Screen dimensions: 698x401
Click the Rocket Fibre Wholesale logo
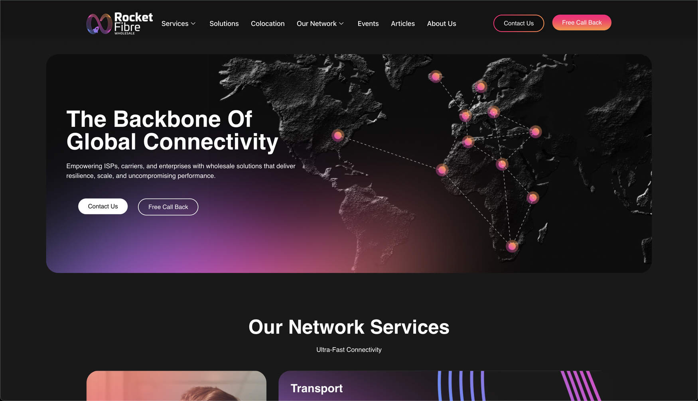coord(120,23)
